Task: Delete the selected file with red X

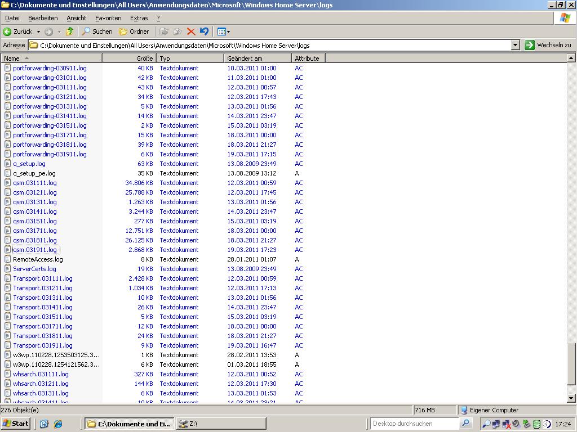Action: [190, 31]
